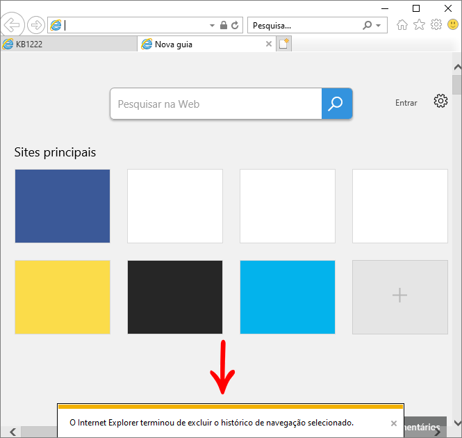This screenshot has width=462, height=438.
Task: Click the Entrar sign-in link
Action: 406,103
